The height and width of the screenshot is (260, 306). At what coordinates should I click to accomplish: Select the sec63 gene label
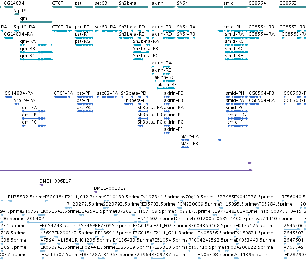pyautogui.click(x=101, y=3)
